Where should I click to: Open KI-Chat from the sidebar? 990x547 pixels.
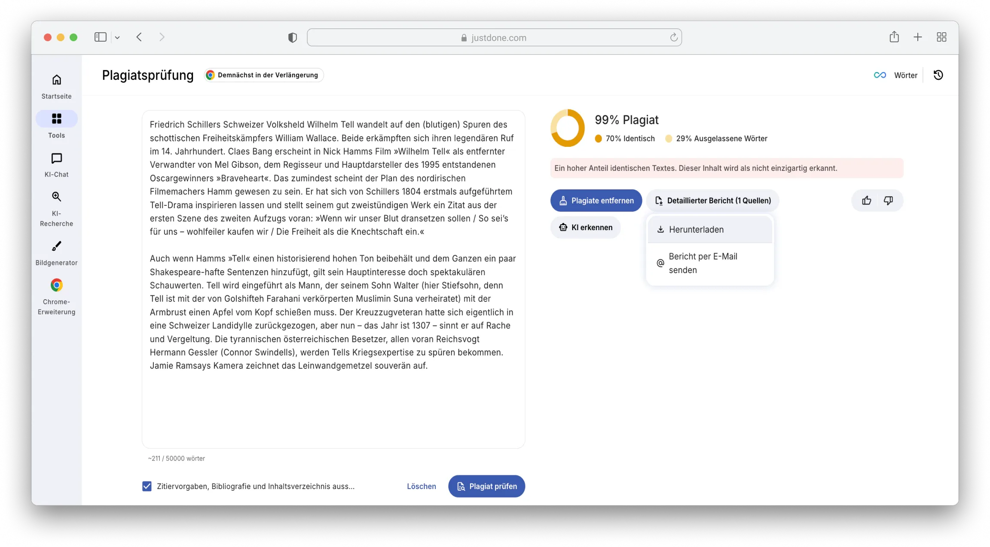coord(56,158)
